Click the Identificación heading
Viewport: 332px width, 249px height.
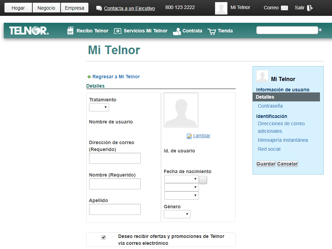272,116
